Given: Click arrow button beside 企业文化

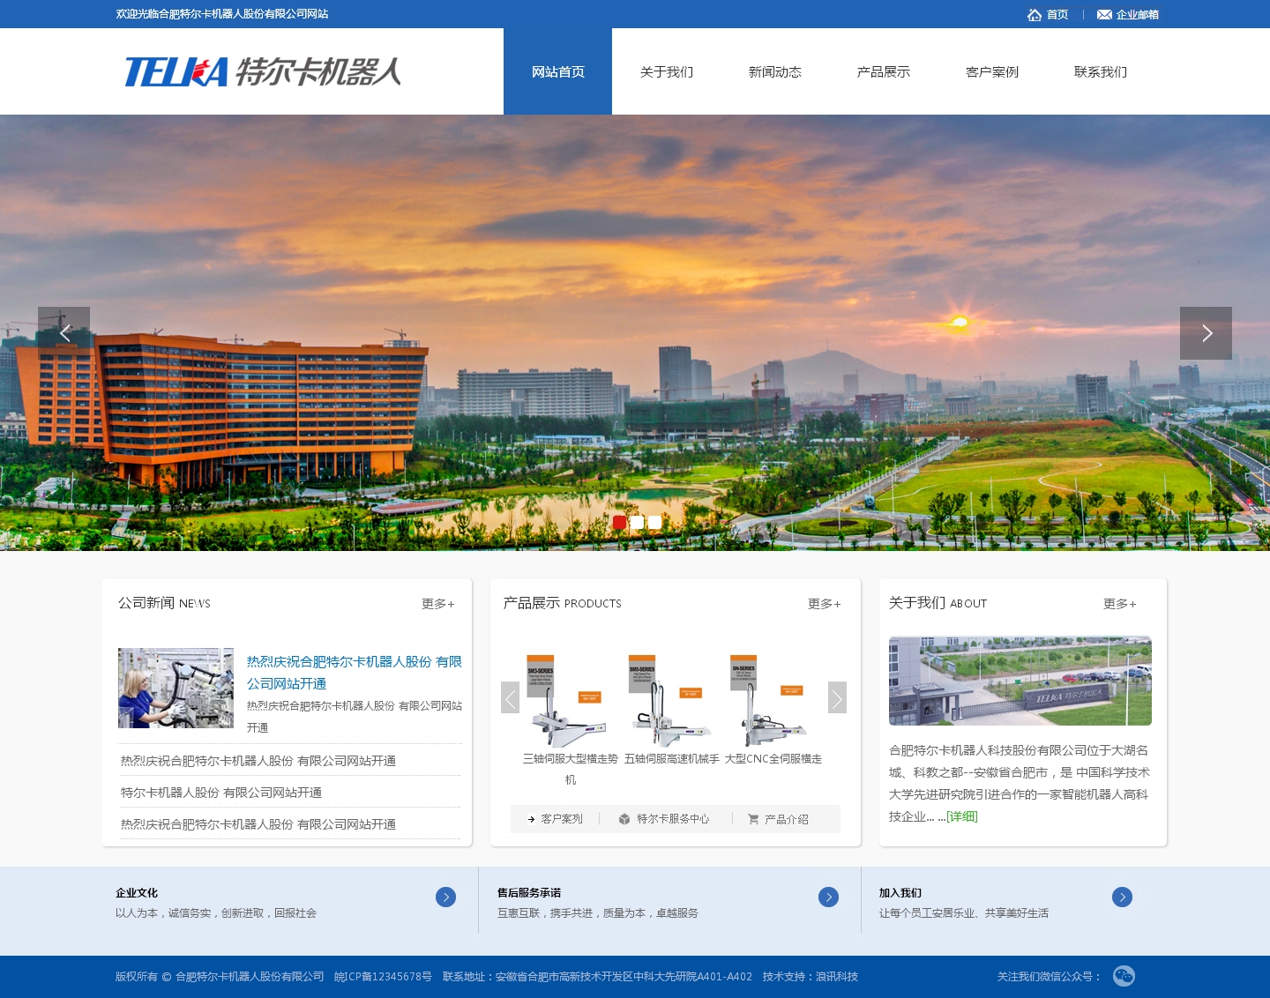Looking at the screenshot, I should coord(445,897).
